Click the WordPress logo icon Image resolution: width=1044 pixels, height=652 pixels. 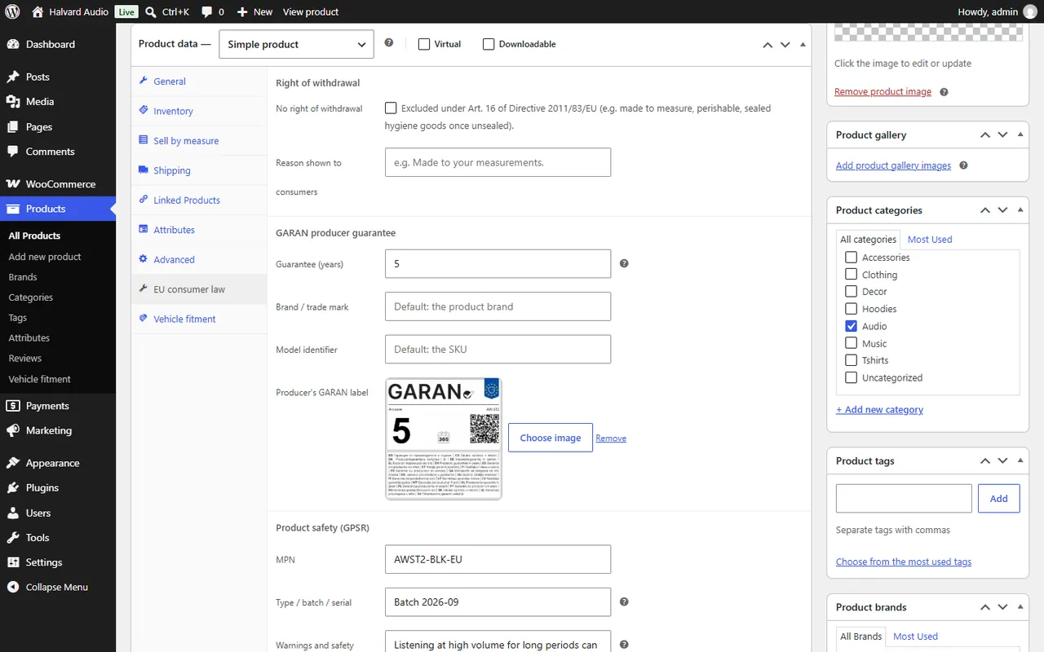click(x=12, y=11)
